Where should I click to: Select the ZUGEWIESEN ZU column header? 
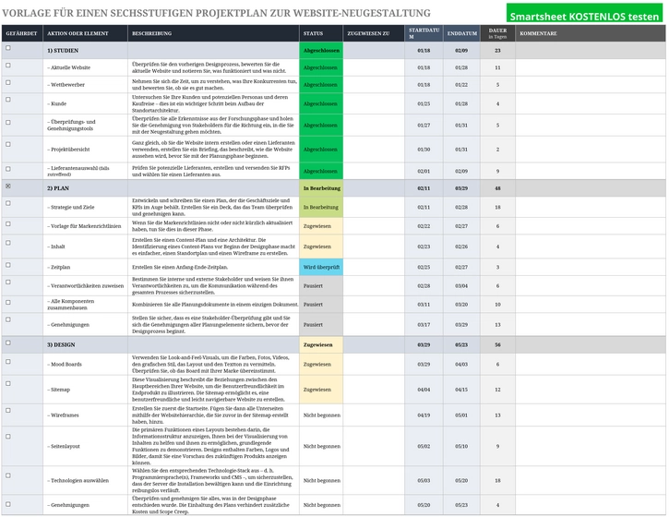[x=374, y=33]
